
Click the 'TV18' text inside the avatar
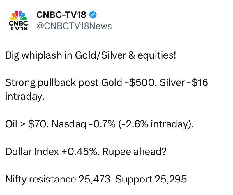pyautogui.click(x=19, y=28)
